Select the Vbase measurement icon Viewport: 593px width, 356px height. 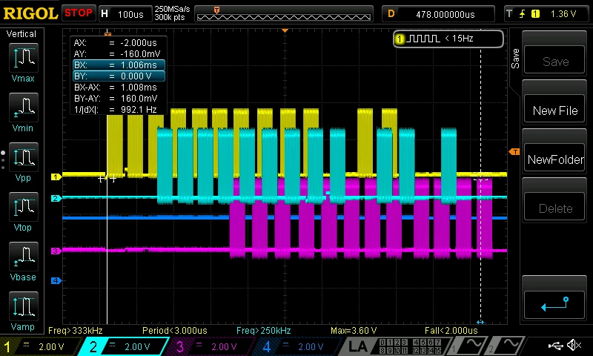click(x=24, y=257)
